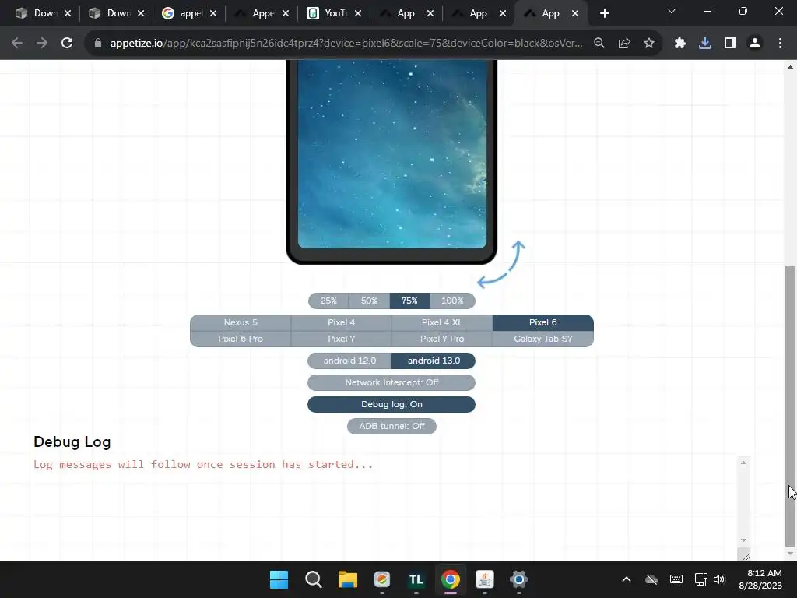Viewport: 797px width, 598px height.
Task: Open the Java app in taskbar
Action: 484,579
